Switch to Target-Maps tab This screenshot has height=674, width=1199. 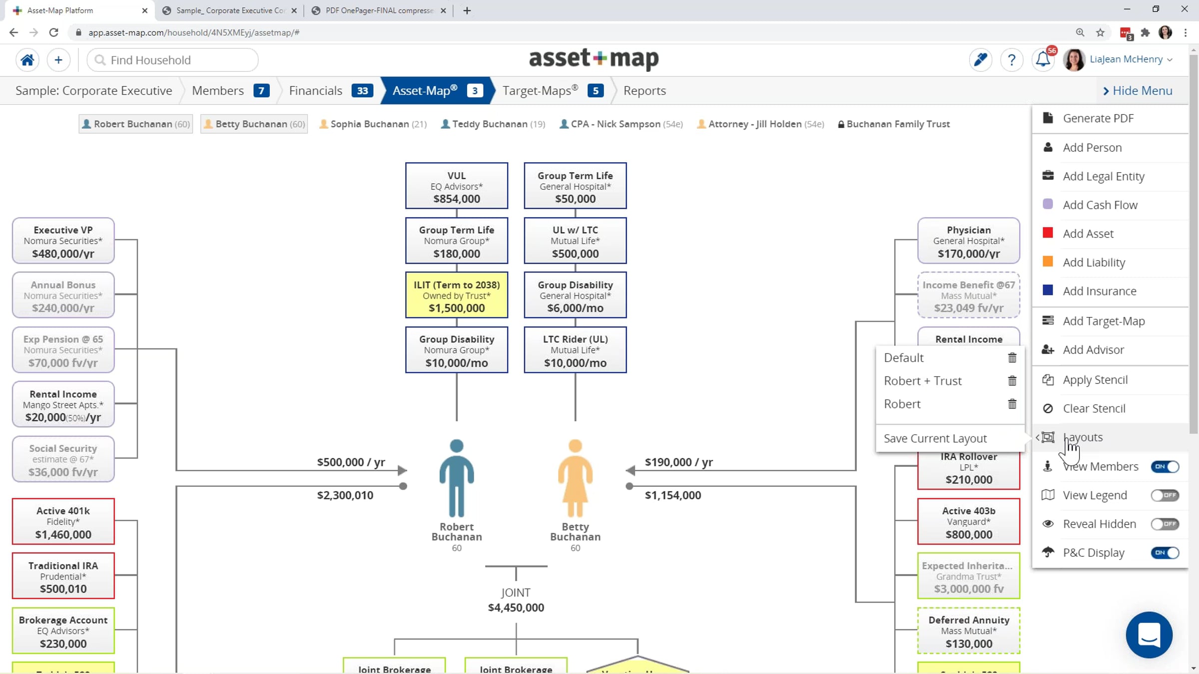point(553,91)
